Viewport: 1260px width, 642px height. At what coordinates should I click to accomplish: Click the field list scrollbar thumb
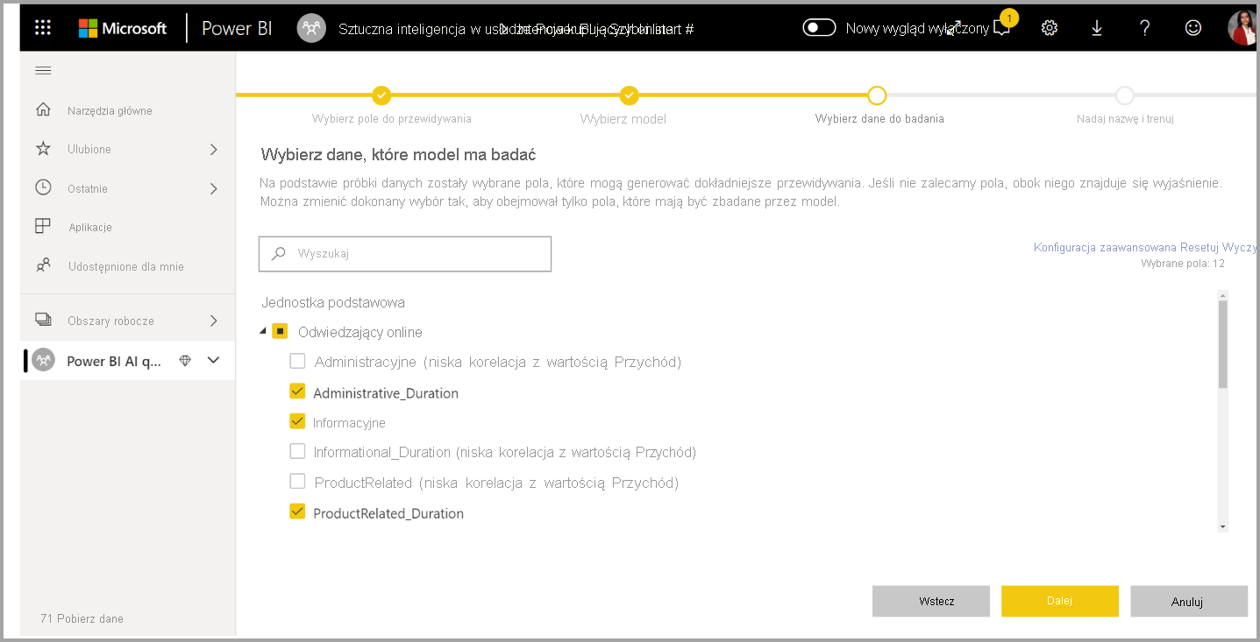[1222, 343]
